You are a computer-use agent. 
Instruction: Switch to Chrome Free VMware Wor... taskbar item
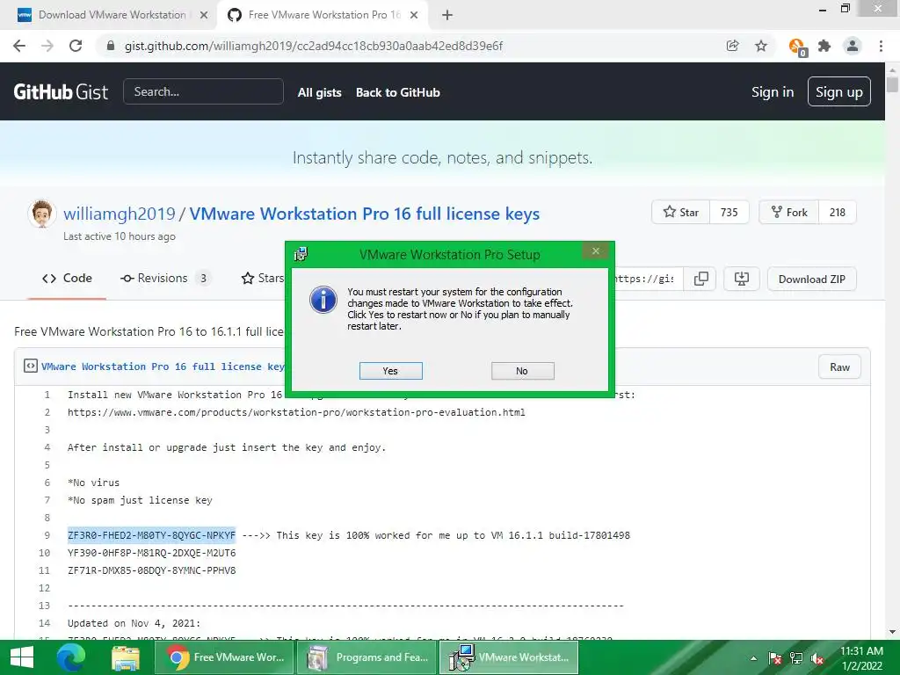pos(224,657)
